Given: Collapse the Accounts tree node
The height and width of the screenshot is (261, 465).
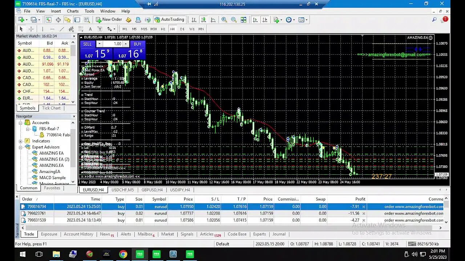Looking at the screenshot, I should (21, 123).
